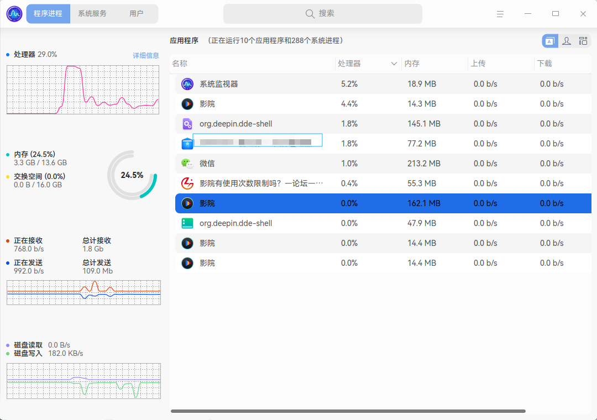Click the red browser icon of 影院有使用次数限制吗 row
The height and width of the screenshot is (420, 597).
tap(187, 183)
